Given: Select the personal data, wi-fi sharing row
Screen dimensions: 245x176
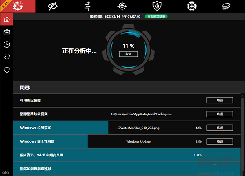Looking at the screenshot, I should coord(127,155).
